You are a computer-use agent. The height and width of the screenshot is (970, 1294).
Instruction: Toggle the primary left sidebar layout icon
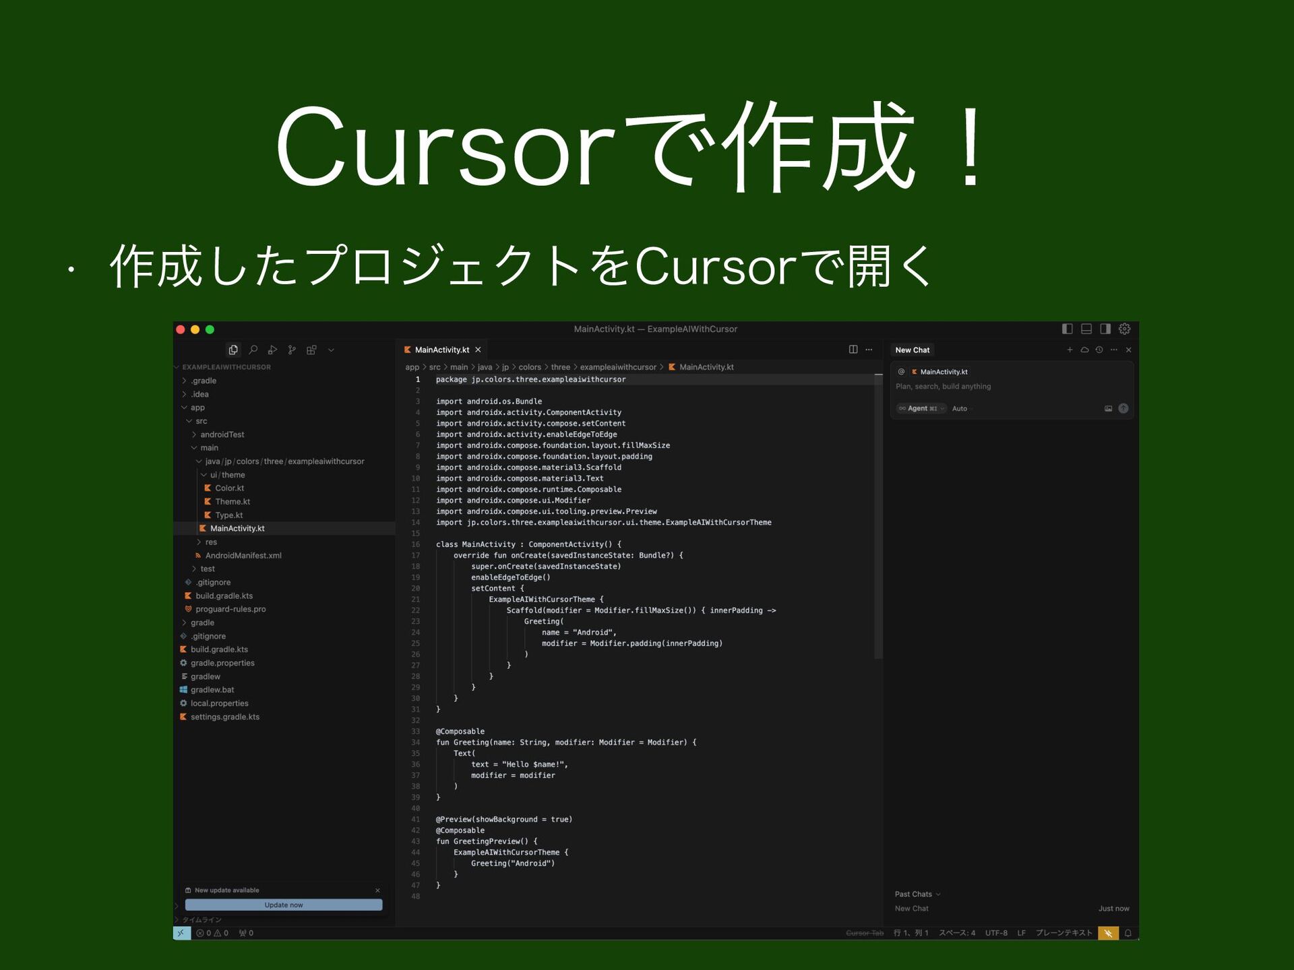[1067, 329]
